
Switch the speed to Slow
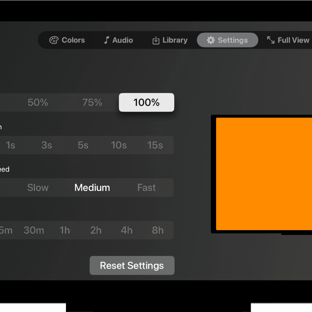click(x=38, y=188)
